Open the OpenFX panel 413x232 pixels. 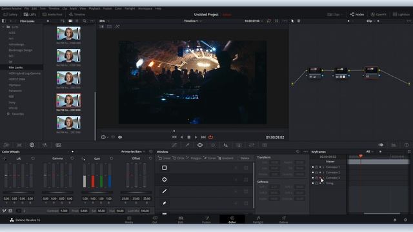(x=379, y=14)
